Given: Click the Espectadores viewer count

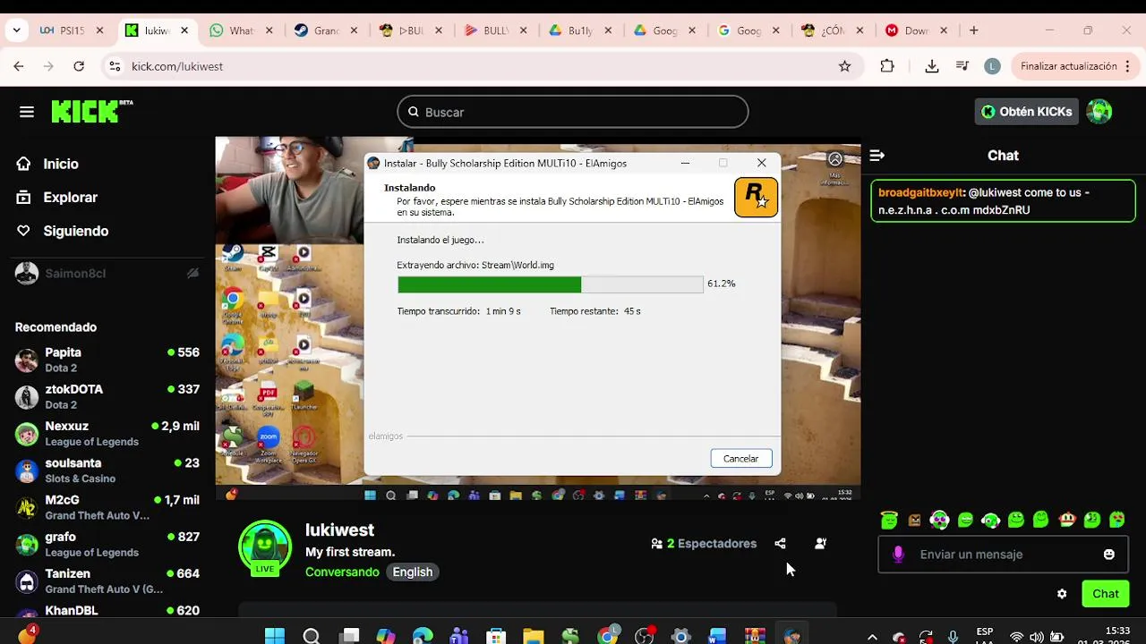Looking at the screenshot, I should pos(704,543).
